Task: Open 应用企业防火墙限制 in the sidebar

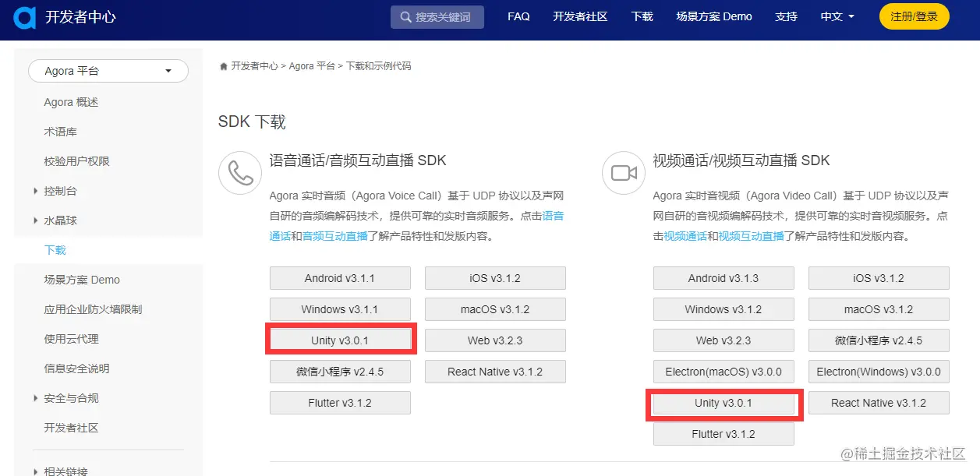Action: 93,309
